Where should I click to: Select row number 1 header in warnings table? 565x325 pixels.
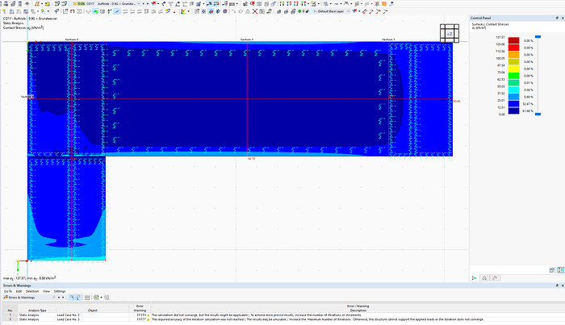[10, 315]
